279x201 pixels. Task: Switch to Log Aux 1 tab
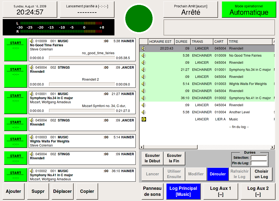click(x=220, y=191)
